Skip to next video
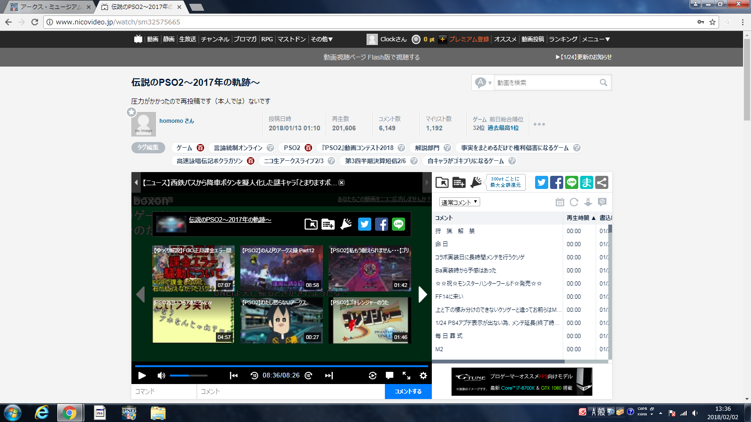 tap(329, 376)
